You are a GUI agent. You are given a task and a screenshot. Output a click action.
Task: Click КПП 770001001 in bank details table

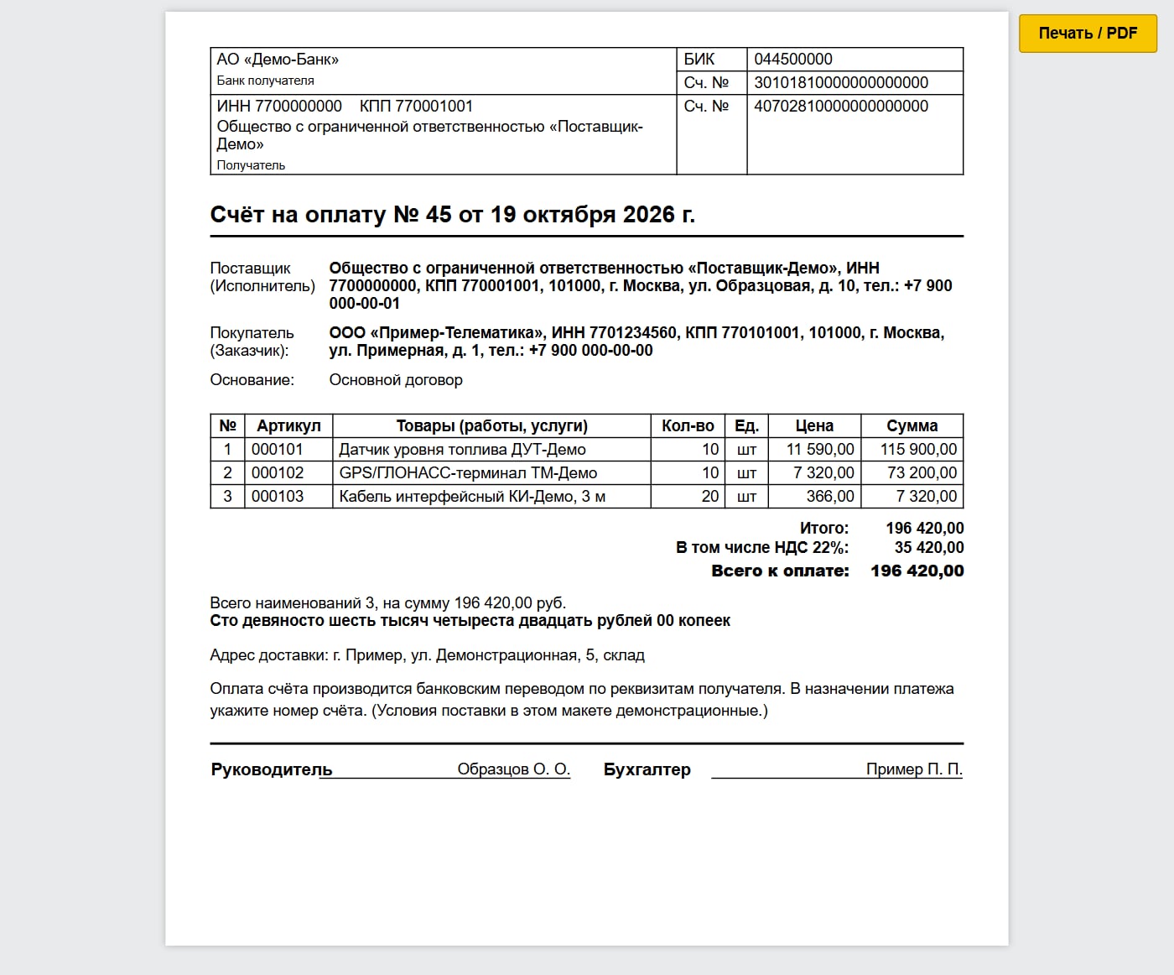(416, 107)
